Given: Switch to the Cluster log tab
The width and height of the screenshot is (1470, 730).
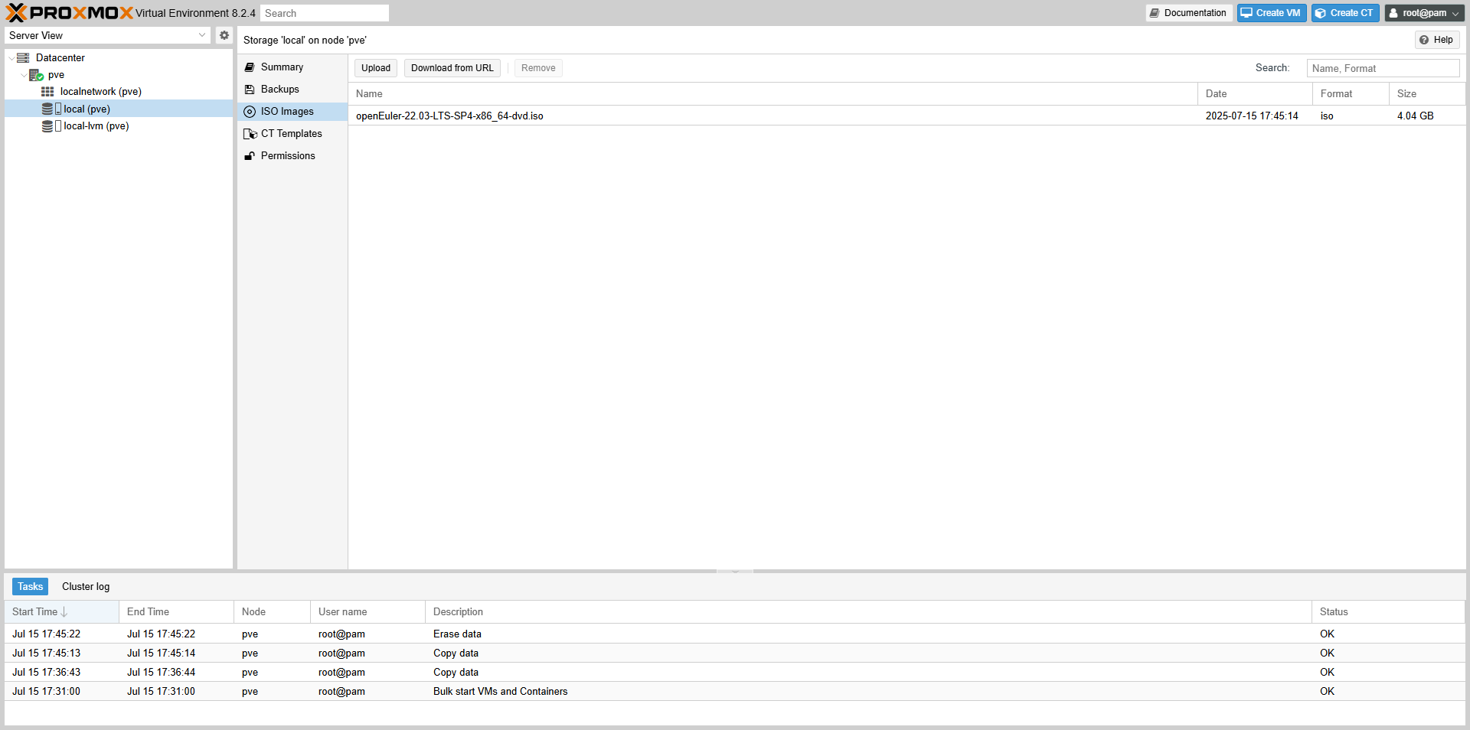Looking at the screenshot, I should click(86, 587).
